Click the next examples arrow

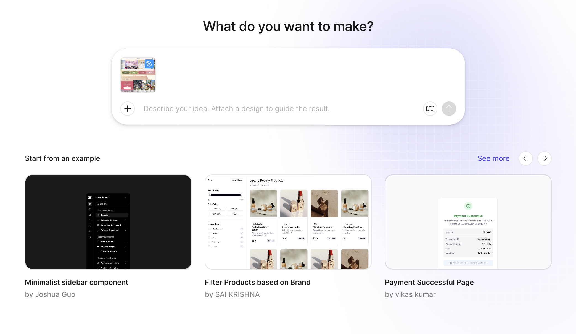tap(544, 158)
